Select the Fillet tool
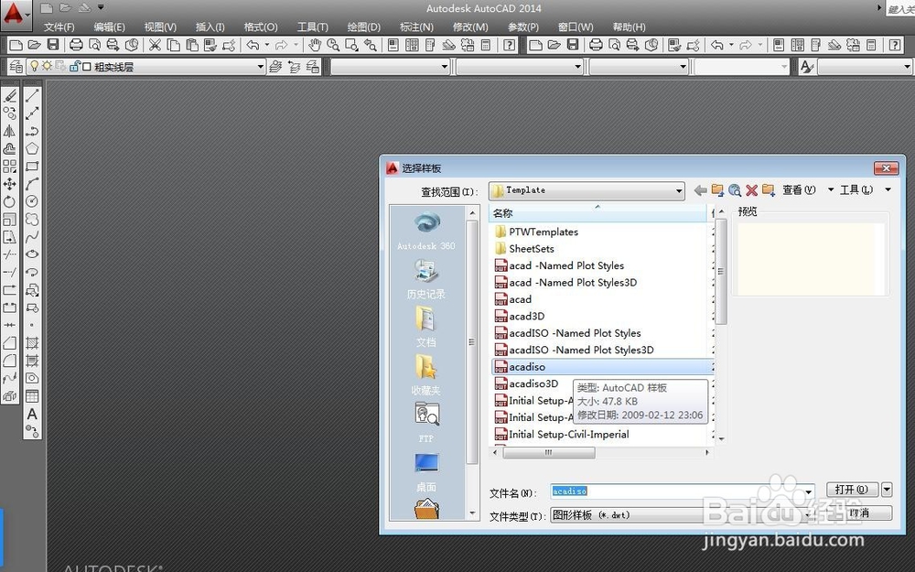 [x=10, y=360]
